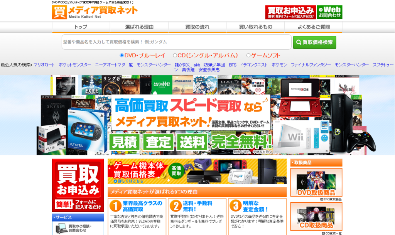Open the 選ばれる理由 nav tab
Screen dimensions: 395x235
point(139,27)
